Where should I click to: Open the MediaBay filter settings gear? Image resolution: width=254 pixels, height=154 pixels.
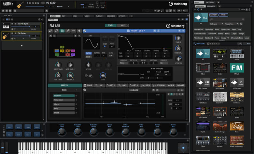coord(241,24)
